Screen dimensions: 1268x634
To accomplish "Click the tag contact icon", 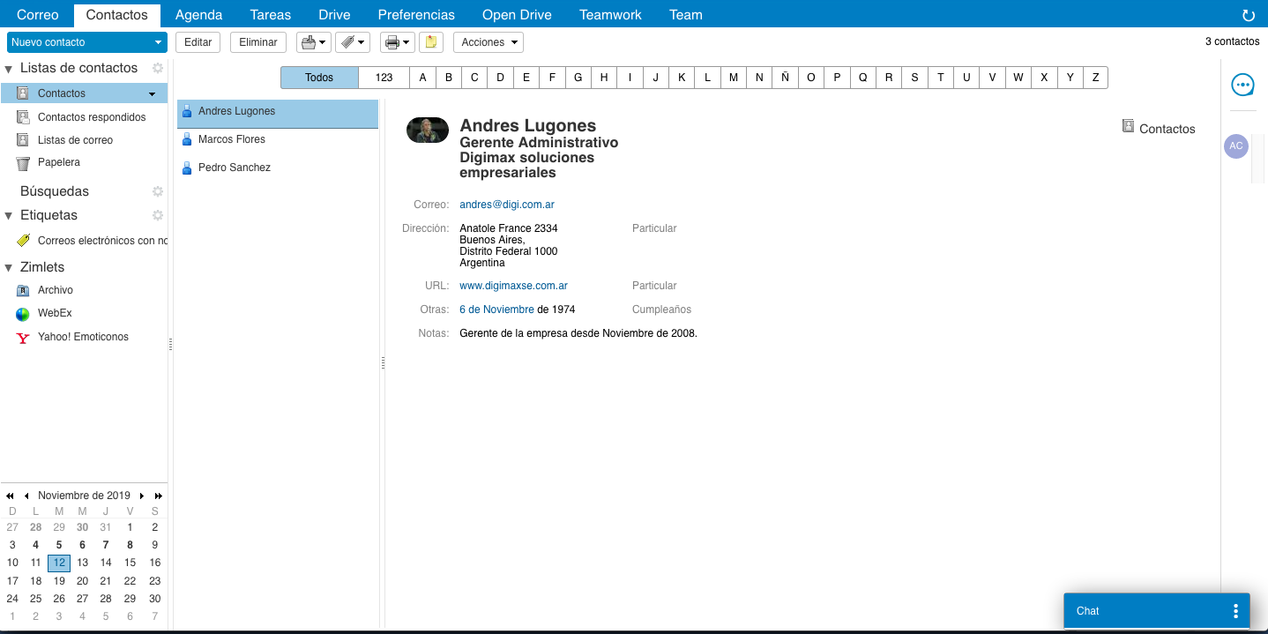I will pos(347,42).
